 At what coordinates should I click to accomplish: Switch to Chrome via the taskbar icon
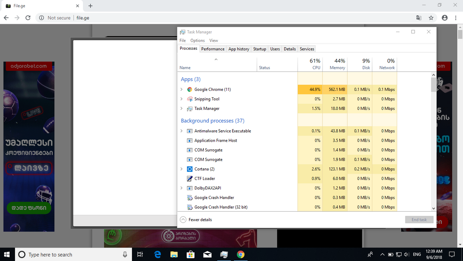(241, 255)
